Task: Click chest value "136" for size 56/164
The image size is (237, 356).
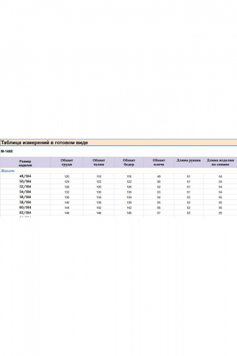Action: (67, 198)
